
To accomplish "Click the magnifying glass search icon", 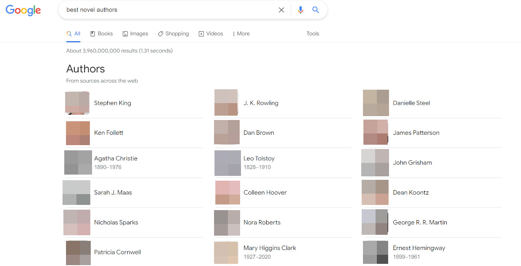I will (x=316, y=10).
